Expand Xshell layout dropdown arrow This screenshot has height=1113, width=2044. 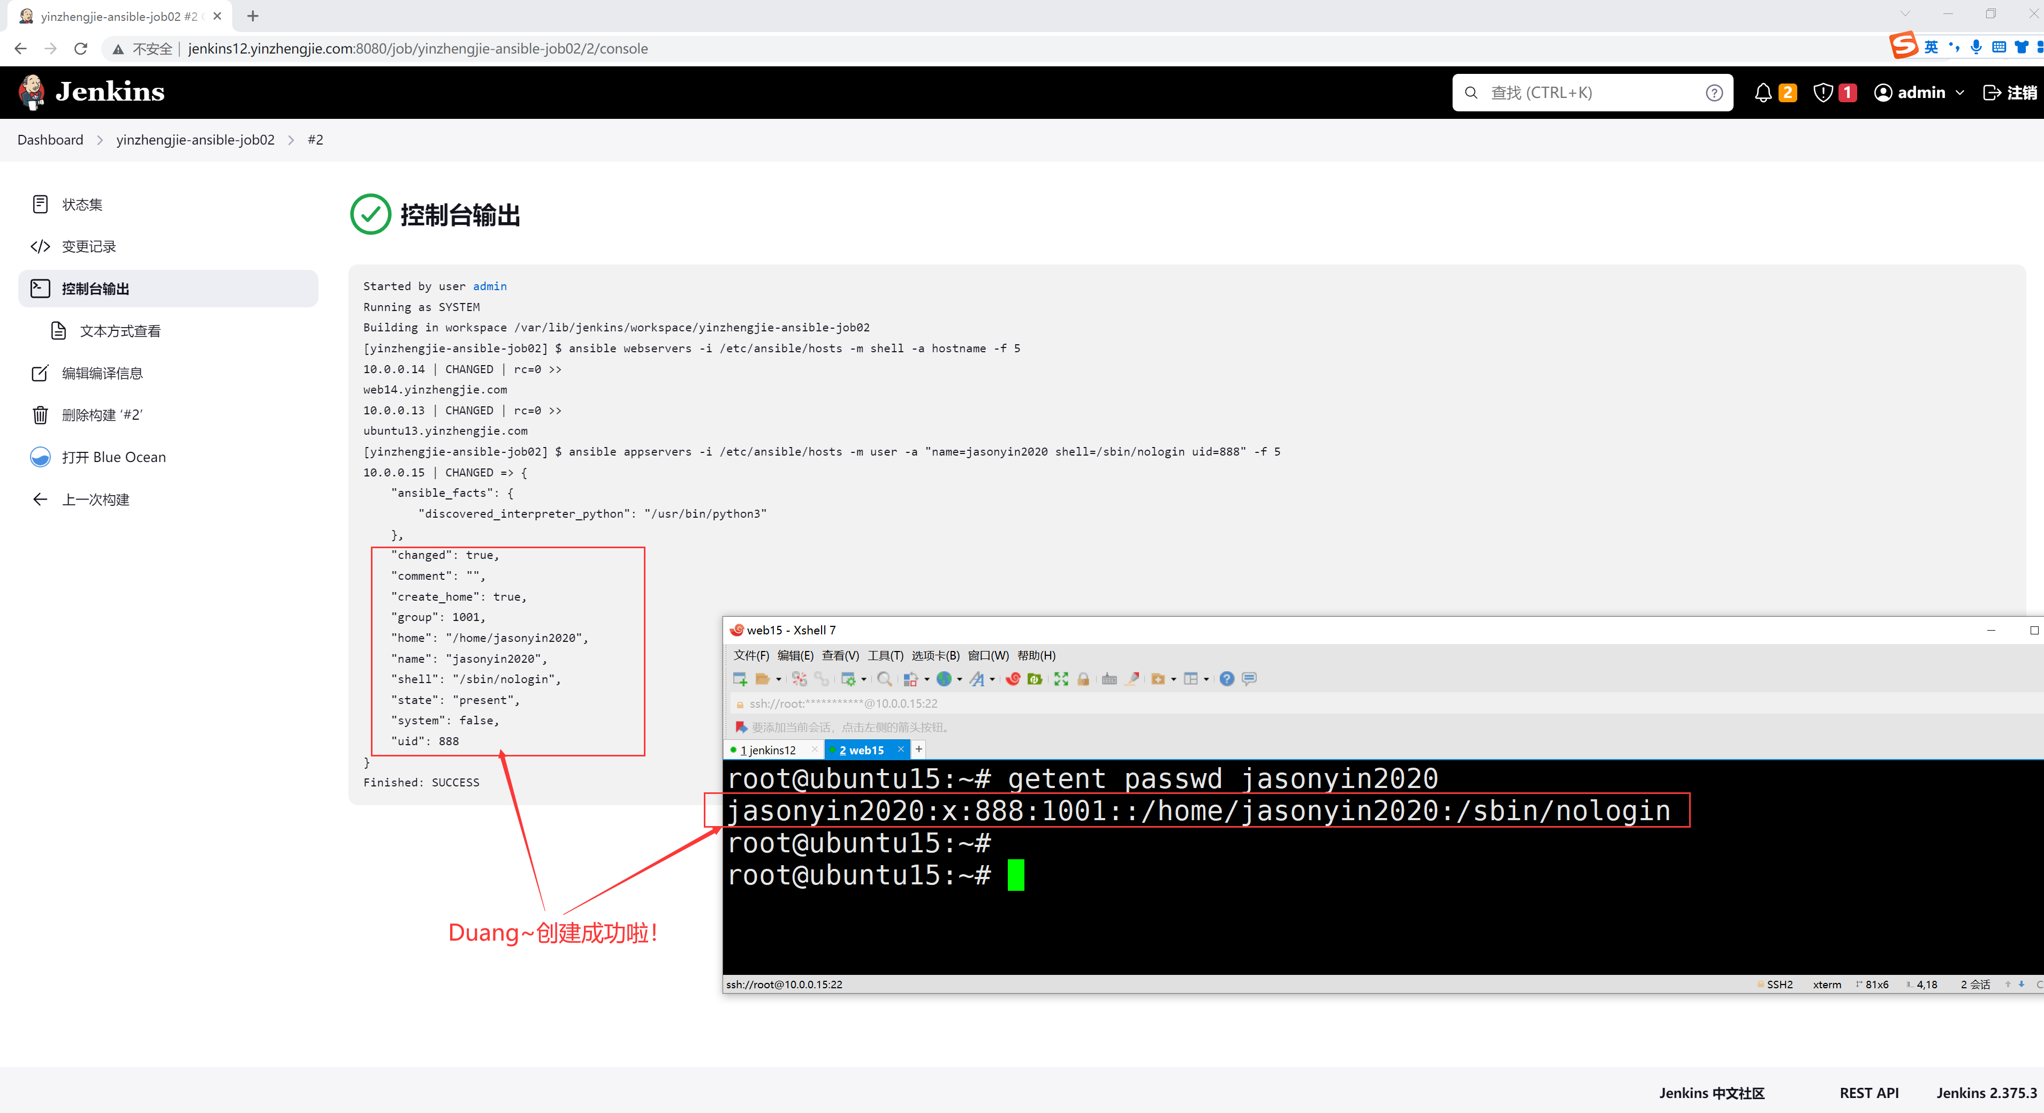point(1206,679)
